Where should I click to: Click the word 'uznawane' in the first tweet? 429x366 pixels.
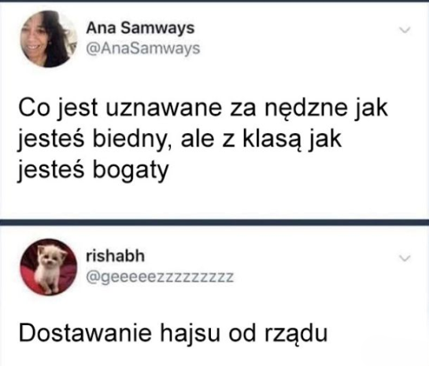[x=163, y=109]
